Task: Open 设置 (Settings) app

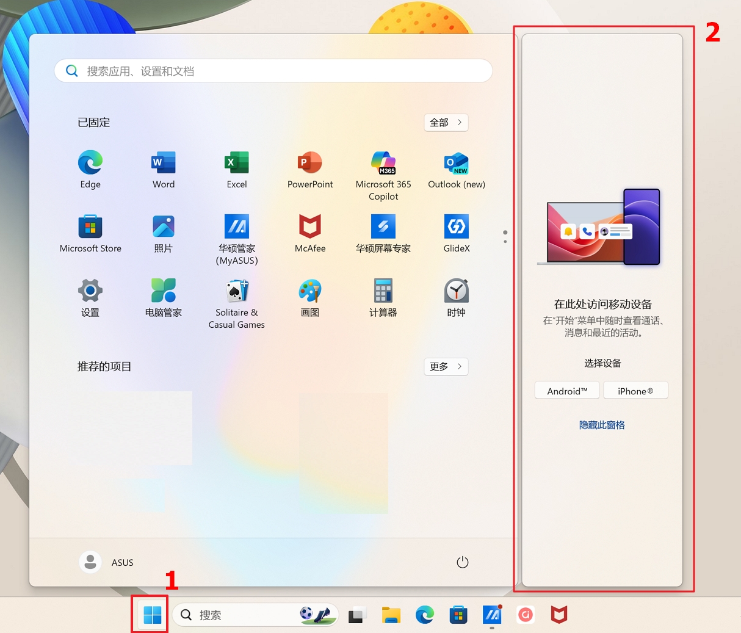Action: coord(90,298)
